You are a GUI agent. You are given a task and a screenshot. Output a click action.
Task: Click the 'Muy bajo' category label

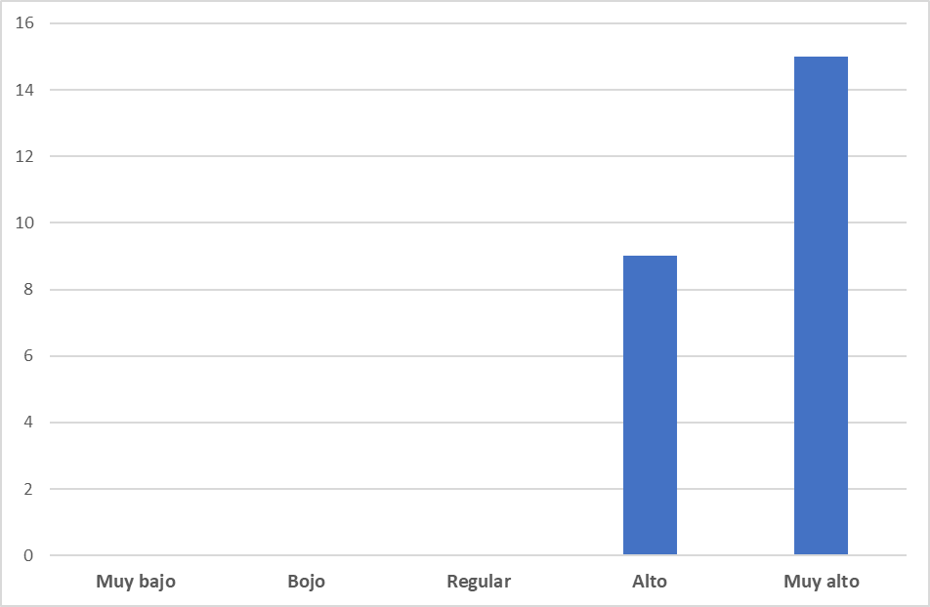[x=136, y=582]
